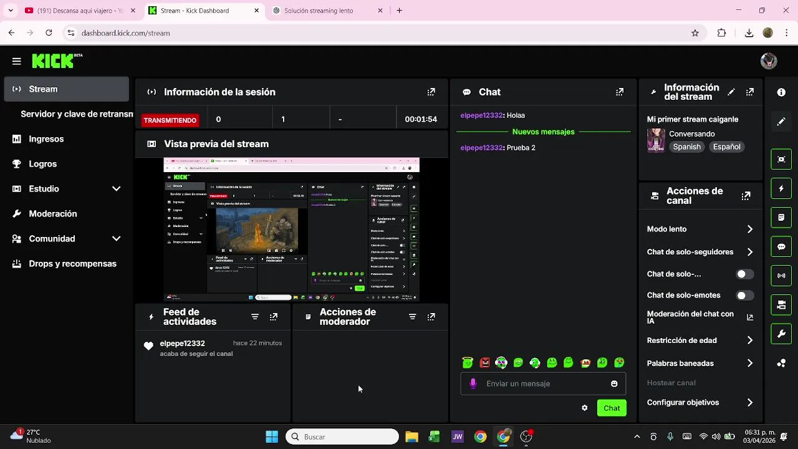This screenshot has height=449, width=798.
Task: Open chat settings gear beside the Chat button
Action: pyautogui.click(x=584, y=408)
